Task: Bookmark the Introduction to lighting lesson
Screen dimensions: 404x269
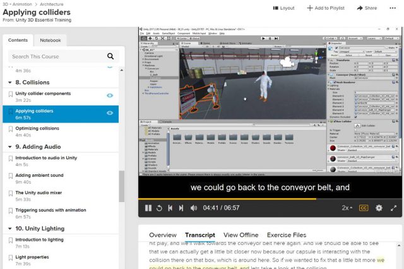Action: tap(11, 241)
